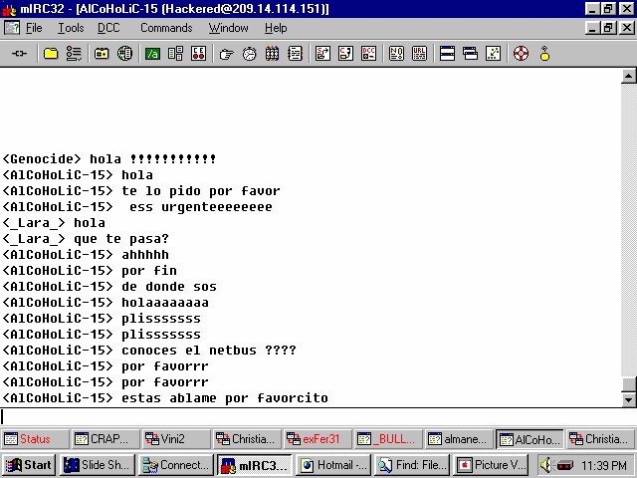
Task: Open the Aliases editor /a icon
Action: 152,54
